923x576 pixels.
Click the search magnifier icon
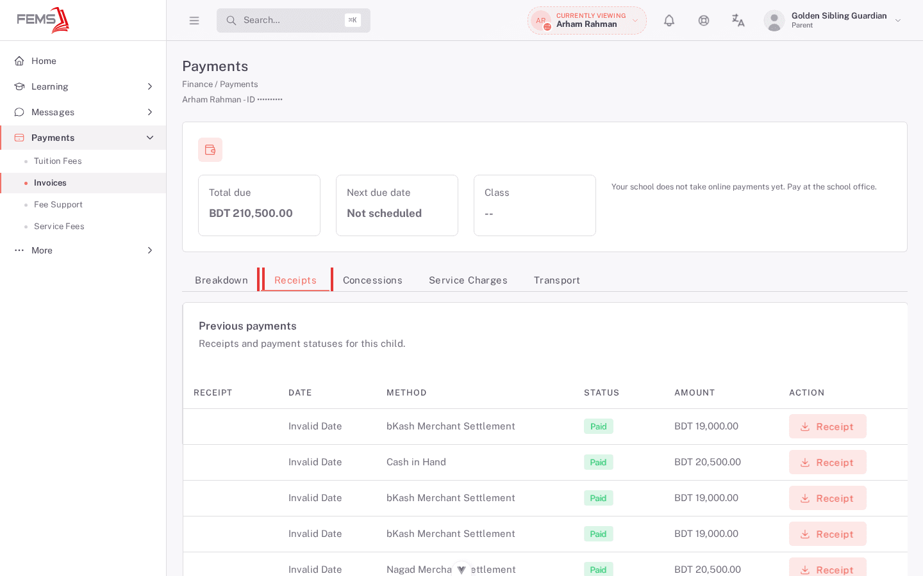pos(231,20)
